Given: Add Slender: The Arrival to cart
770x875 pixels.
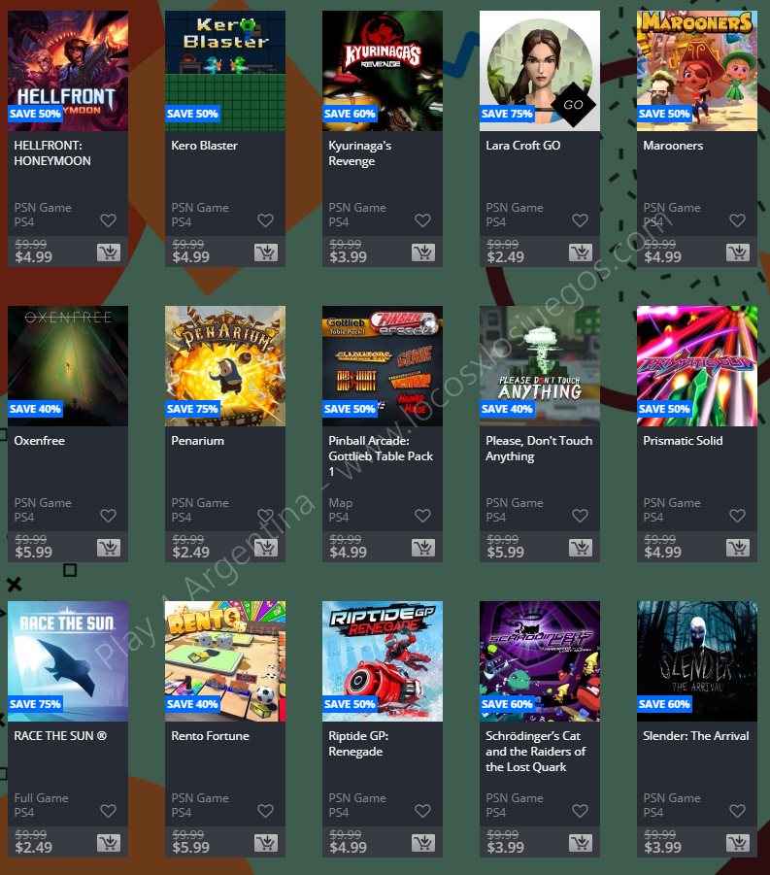Looking at the screenshot, I should click(737, 844).
